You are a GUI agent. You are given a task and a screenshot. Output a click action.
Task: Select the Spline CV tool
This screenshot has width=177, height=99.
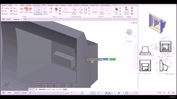95,10
